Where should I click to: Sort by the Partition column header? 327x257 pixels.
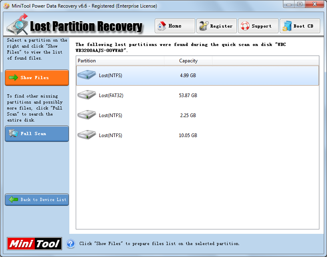pyautogui.click(x=120, y=61)
